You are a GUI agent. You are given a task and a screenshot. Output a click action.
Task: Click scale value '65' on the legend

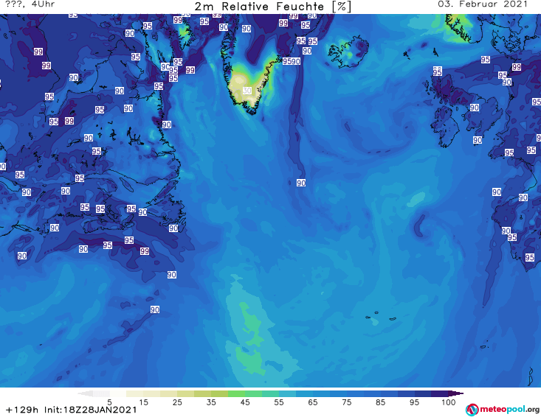click(x=313, y=402)
